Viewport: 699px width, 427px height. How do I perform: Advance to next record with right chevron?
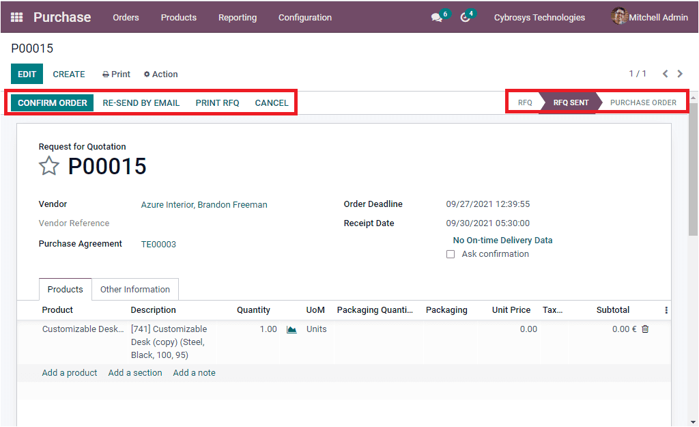680,73
